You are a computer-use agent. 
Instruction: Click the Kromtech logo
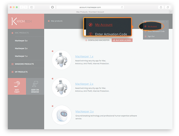coord(22,21)
